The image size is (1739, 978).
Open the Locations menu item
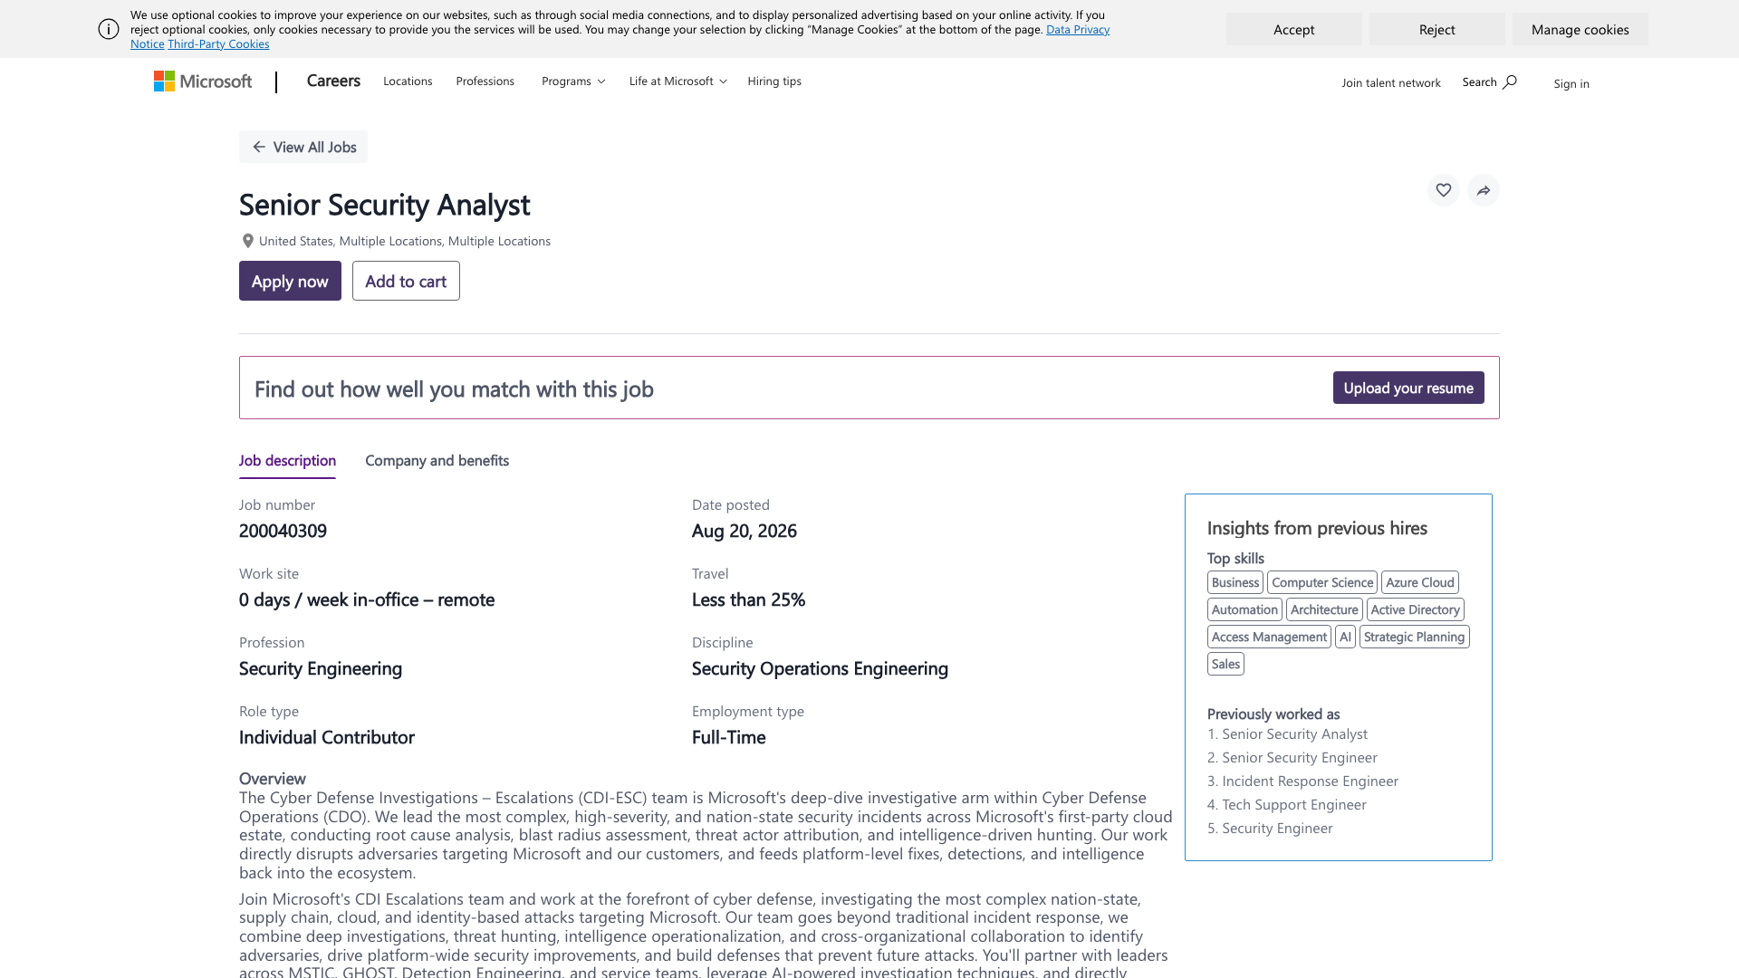point(408,81)
